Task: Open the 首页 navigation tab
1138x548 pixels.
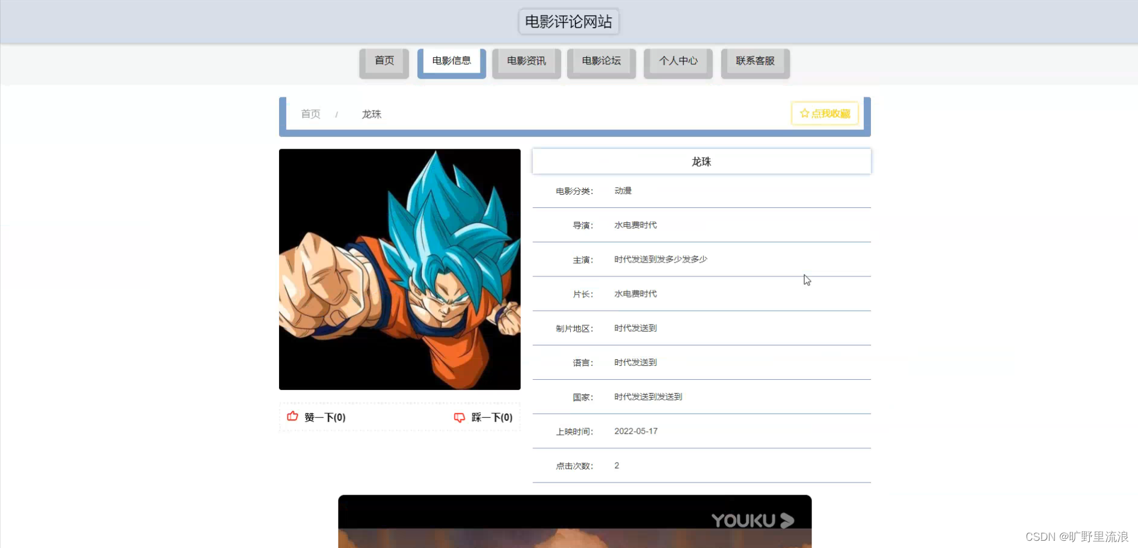Action: click(384, 62)
